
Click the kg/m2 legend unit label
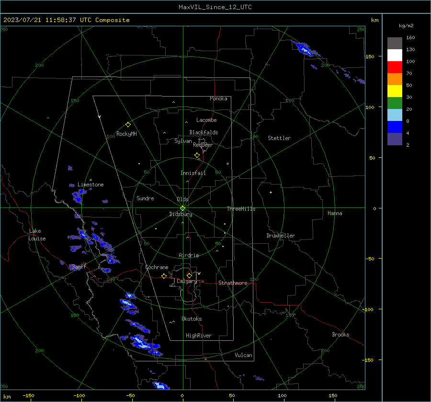click(406, 26)
